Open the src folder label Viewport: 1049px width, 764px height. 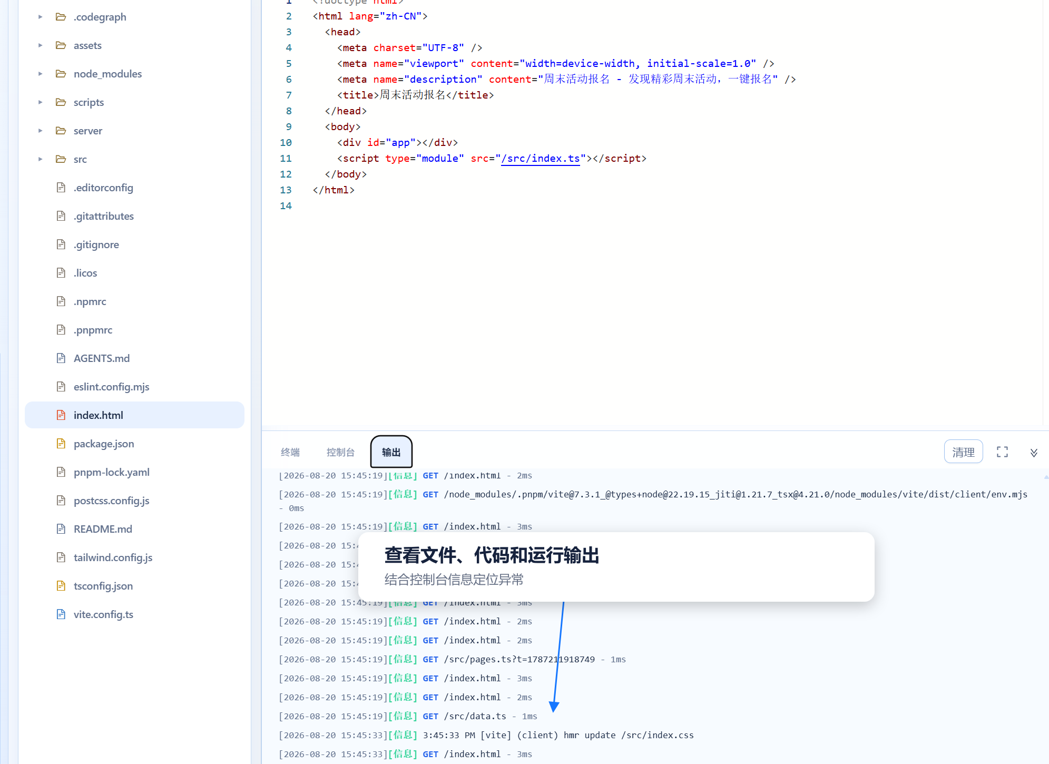coord(80,159)
